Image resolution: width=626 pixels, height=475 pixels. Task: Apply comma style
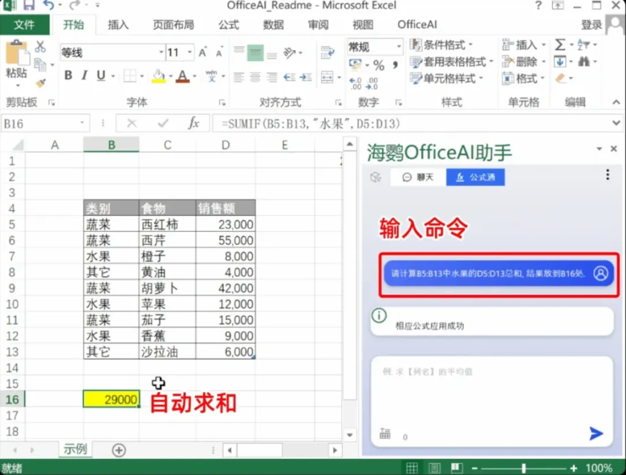[395, 64]
